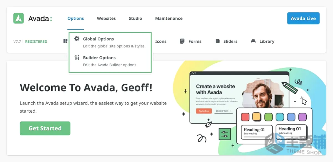Open the Maintenance menu

pos(169,18)
